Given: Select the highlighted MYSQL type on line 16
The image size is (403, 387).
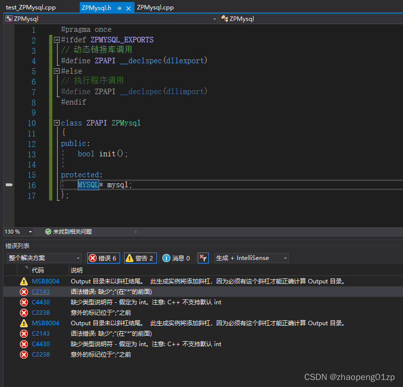Looking at the screenshot, I should (88, 185).
